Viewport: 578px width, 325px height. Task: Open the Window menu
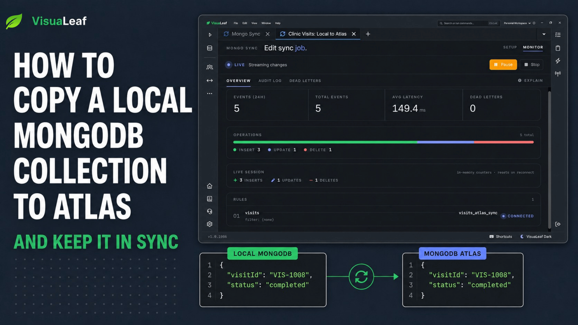(266, 23)
